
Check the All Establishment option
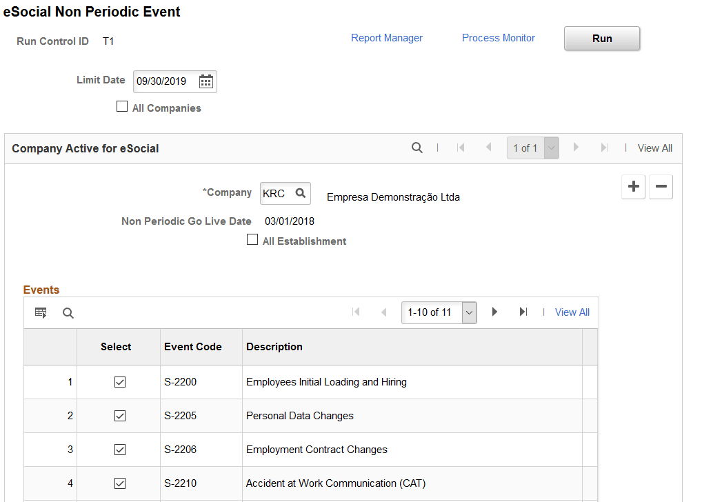click(x=252, y=240)
